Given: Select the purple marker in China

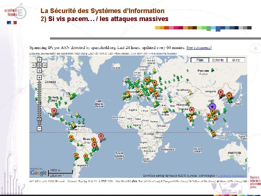Looking at the screenshot, I should [212, 107].
